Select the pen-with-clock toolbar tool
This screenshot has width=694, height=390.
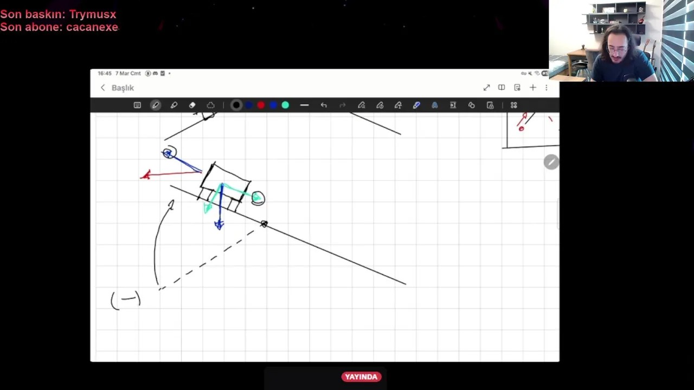click(380, 105)
